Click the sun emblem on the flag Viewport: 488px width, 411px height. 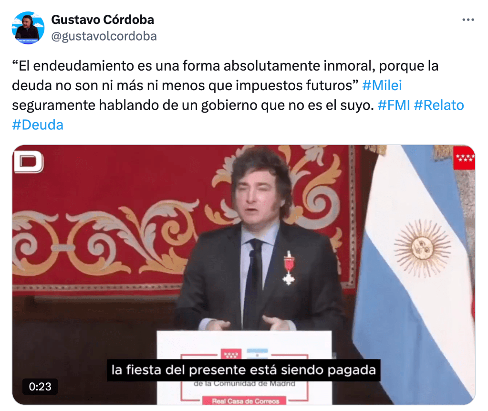click(422, 248)
